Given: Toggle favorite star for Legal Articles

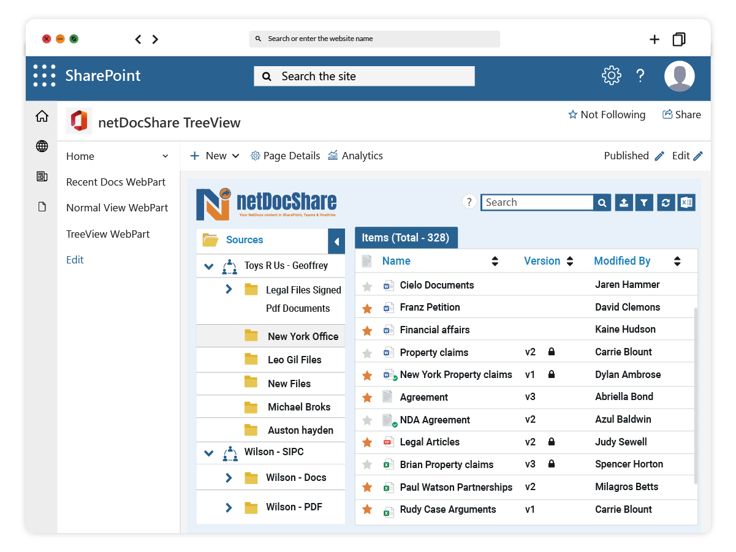Looking at the screenshot, I should (x=367, y=442).
